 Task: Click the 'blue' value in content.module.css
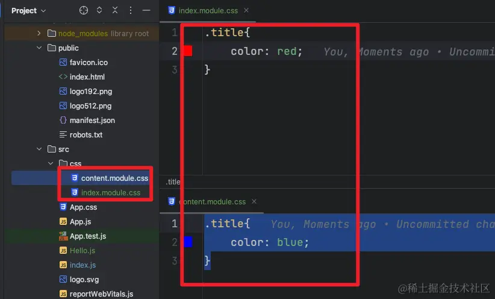[x=290, y=242]
